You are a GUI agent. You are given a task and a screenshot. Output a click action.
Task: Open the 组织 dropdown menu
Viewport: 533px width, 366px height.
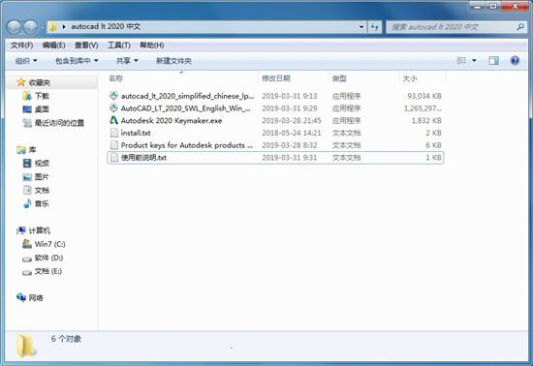click(26, 61)
